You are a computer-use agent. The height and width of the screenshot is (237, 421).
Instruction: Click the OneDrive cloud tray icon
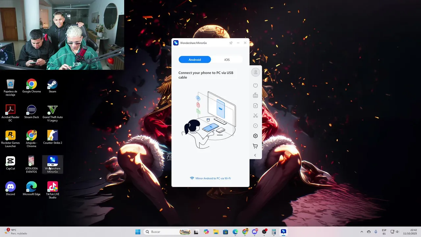369,232
